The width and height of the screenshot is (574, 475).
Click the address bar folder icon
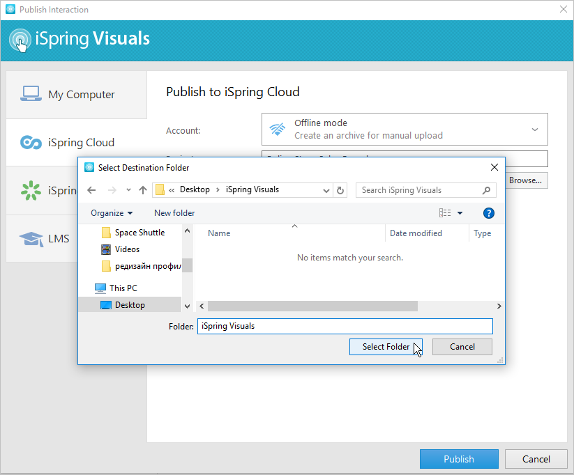160,189
